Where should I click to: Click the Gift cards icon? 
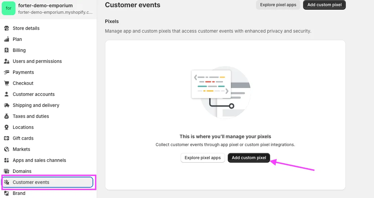point(7,138)
